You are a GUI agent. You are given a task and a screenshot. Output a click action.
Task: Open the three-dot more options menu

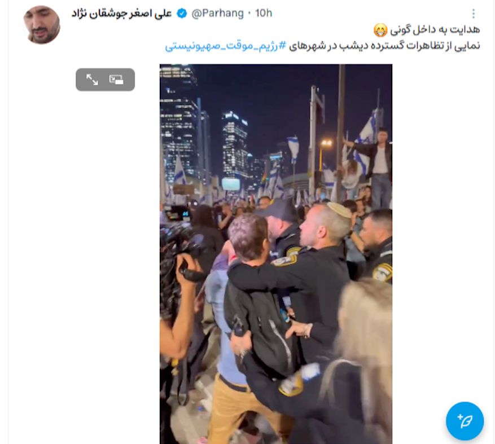(473, 13)
